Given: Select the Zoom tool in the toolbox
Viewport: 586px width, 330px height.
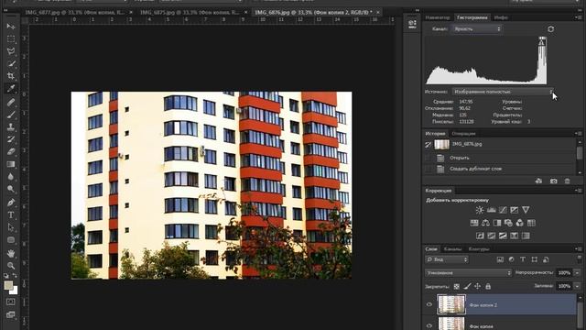Looking at the screenshot, I should (x=11, y=266).
